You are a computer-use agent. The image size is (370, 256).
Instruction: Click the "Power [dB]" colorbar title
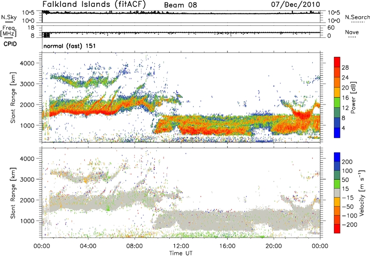click(x=353, y=98)
